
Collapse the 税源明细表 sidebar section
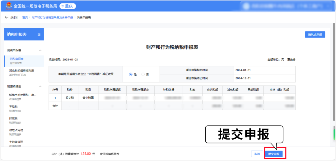pyautogui.click(x=40, y=87)
